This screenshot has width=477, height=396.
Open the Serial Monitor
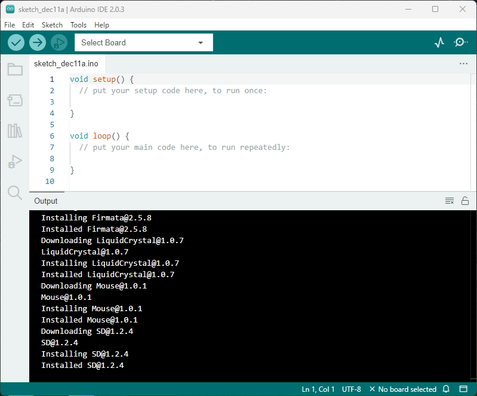pos(460,42)
